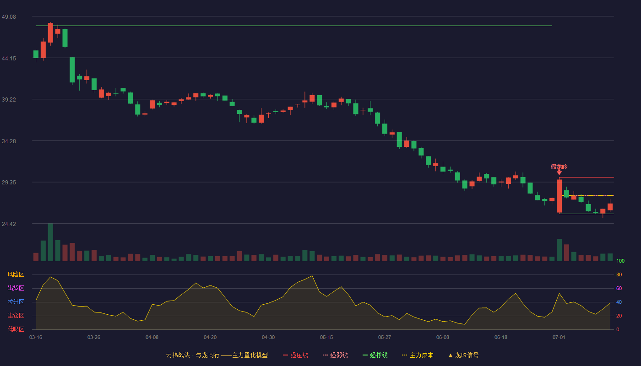The width and height of the screenshot is (641, 366).
Task: Select the 风险区 zone label
Action: click(16, 274)
